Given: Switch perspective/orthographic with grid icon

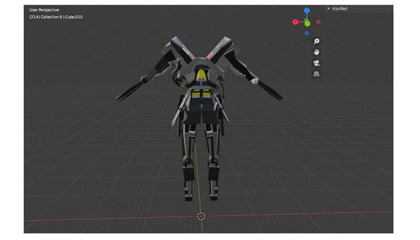Looking at the screenshot, I should click(x=317, y=74).
